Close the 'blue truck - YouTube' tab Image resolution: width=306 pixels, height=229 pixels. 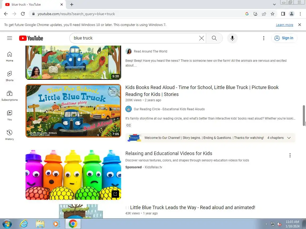pos(61,5)
